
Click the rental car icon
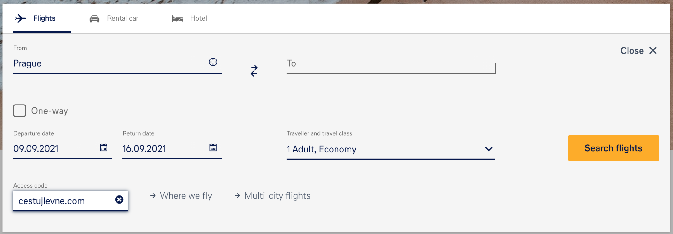(x=94, y=18)
